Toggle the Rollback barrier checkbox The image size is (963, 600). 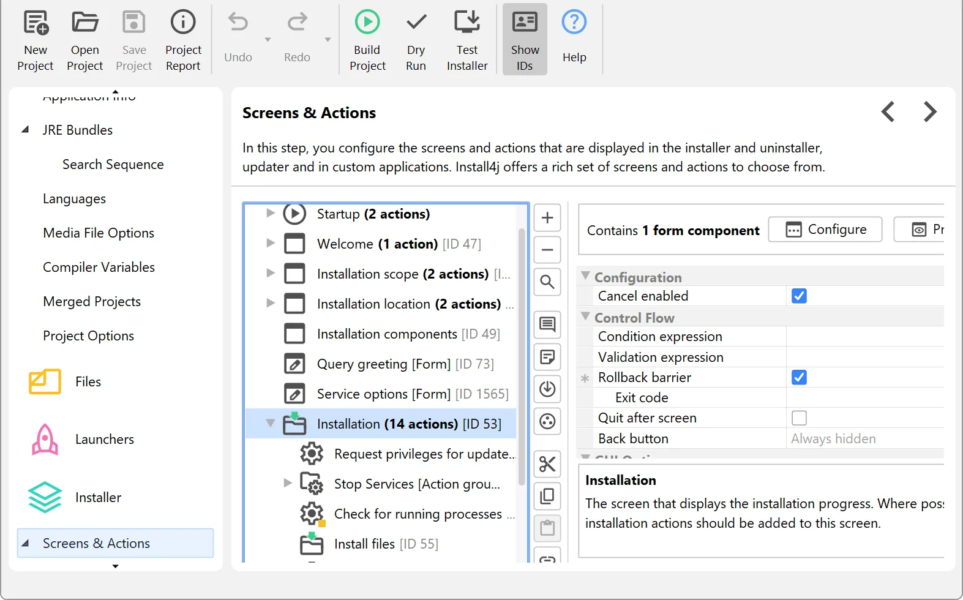tap(799, 377)
